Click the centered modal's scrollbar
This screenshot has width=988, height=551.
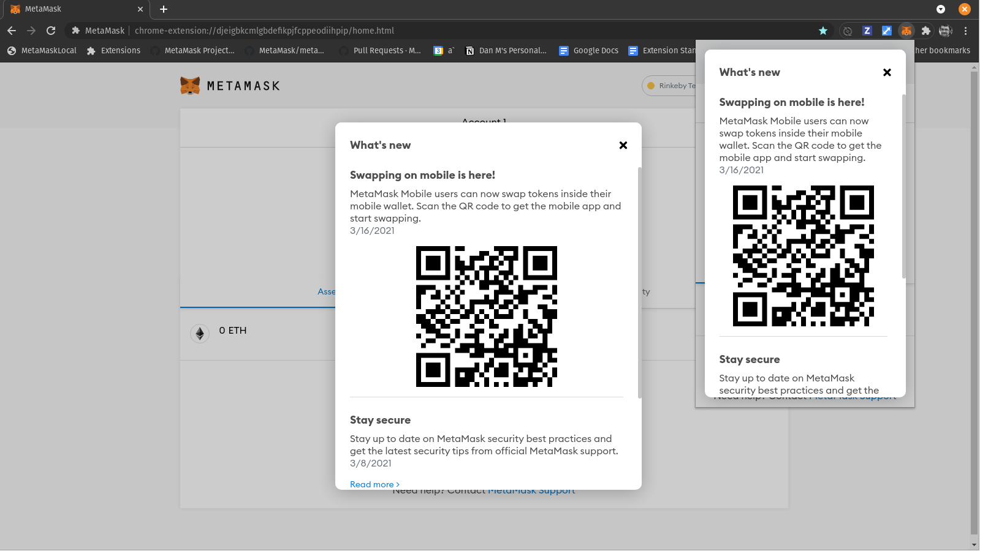[x=640, y=283]
